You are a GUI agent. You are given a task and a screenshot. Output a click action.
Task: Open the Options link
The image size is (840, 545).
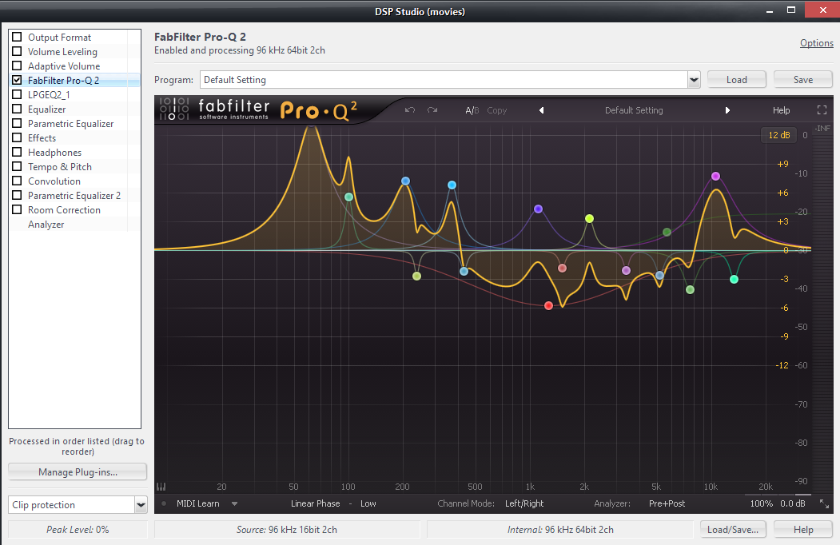[817, 43]
